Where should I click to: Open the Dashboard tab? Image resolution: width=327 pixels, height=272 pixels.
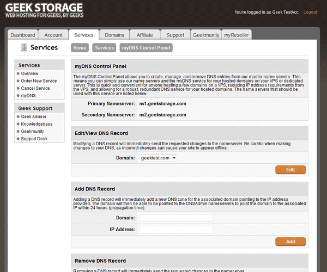[23, 35]
